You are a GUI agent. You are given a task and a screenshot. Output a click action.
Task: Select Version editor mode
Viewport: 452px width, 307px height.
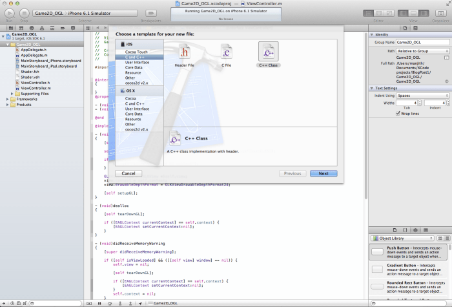[x=389, y=14]
